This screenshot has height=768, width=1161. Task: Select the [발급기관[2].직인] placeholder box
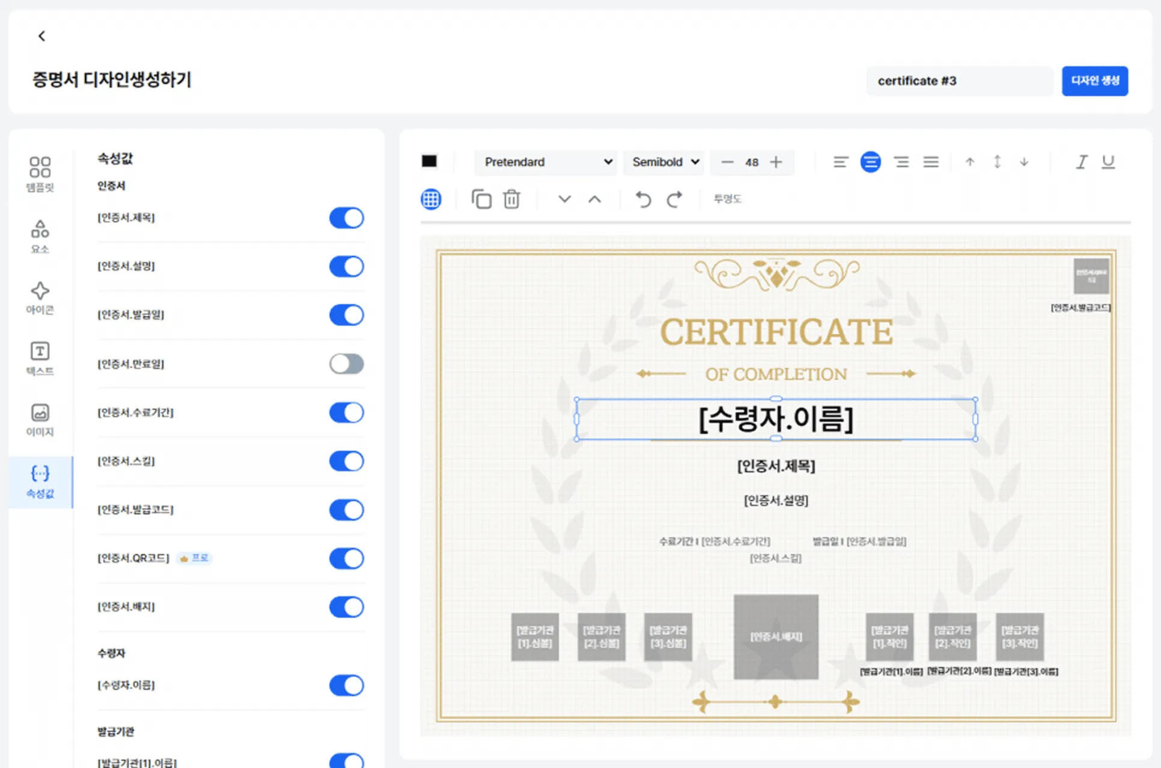coord(952,637)
